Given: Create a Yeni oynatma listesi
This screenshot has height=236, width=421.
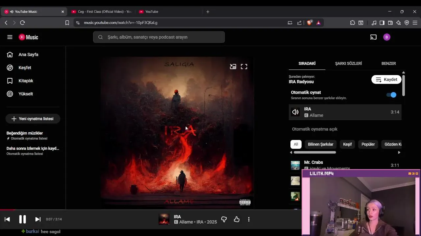Looking at the screenshot, I should point(33,119).
